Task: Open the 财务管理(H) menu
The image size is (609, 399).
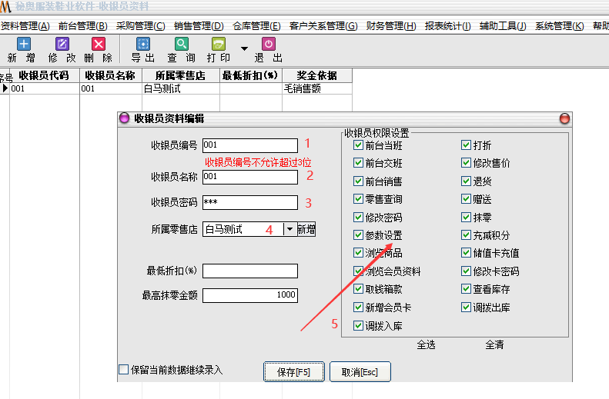Action: (x=390, y=26)
